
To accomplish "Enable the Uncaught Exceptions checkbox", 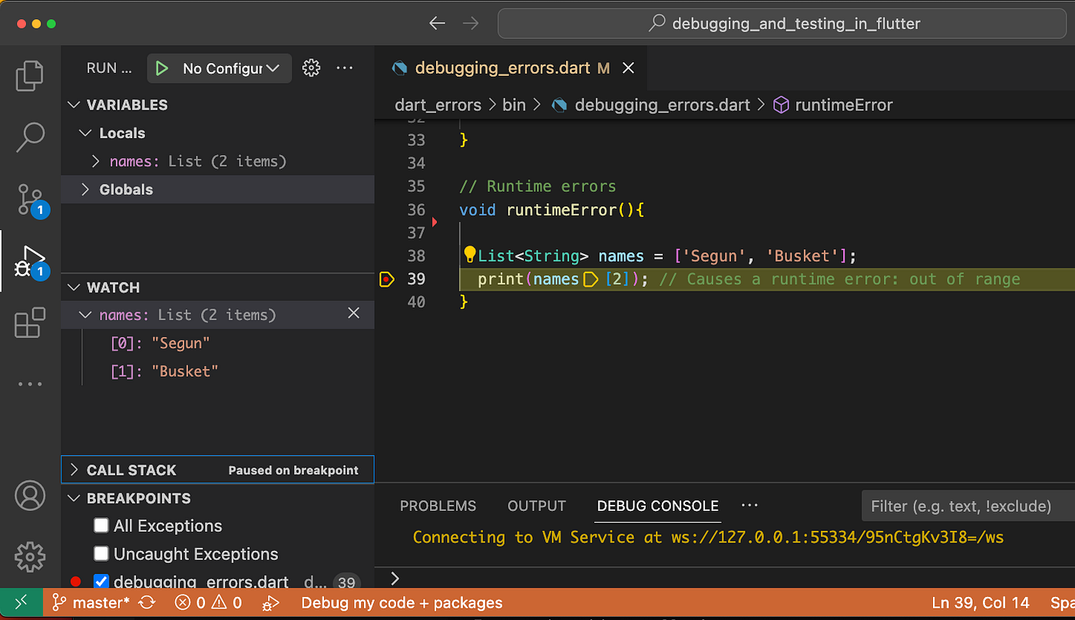I will pyautogui.click(x=101, y=554).
